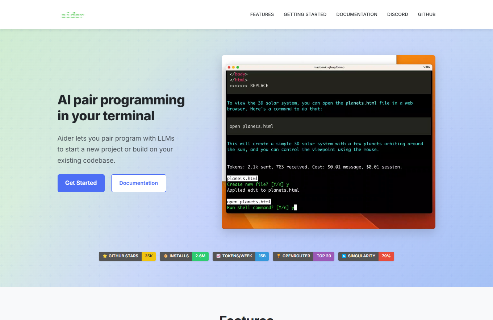Click the terminal demo screencast
493x320 pixels.
coord(329,142)
